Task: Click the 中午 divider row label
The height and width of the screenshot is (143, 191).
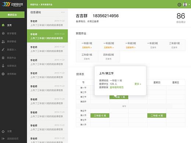Action: point(124,106)
